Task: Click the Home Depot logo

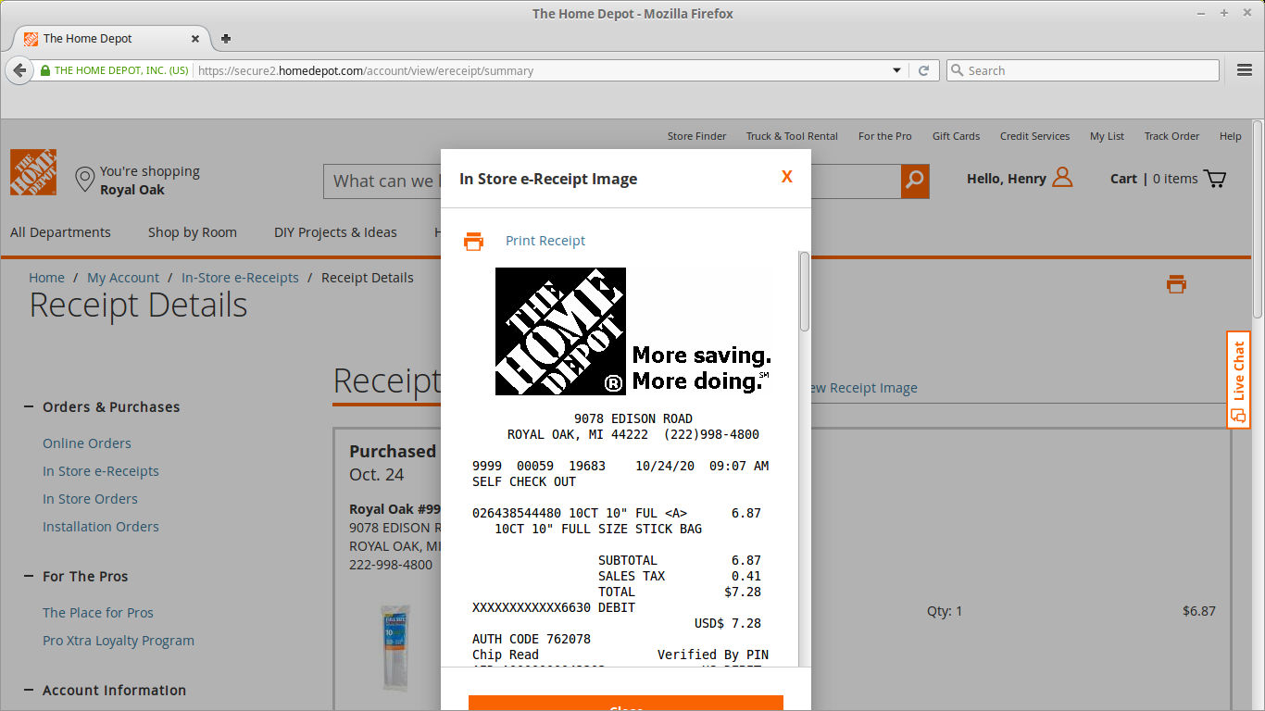Action: 32,172
